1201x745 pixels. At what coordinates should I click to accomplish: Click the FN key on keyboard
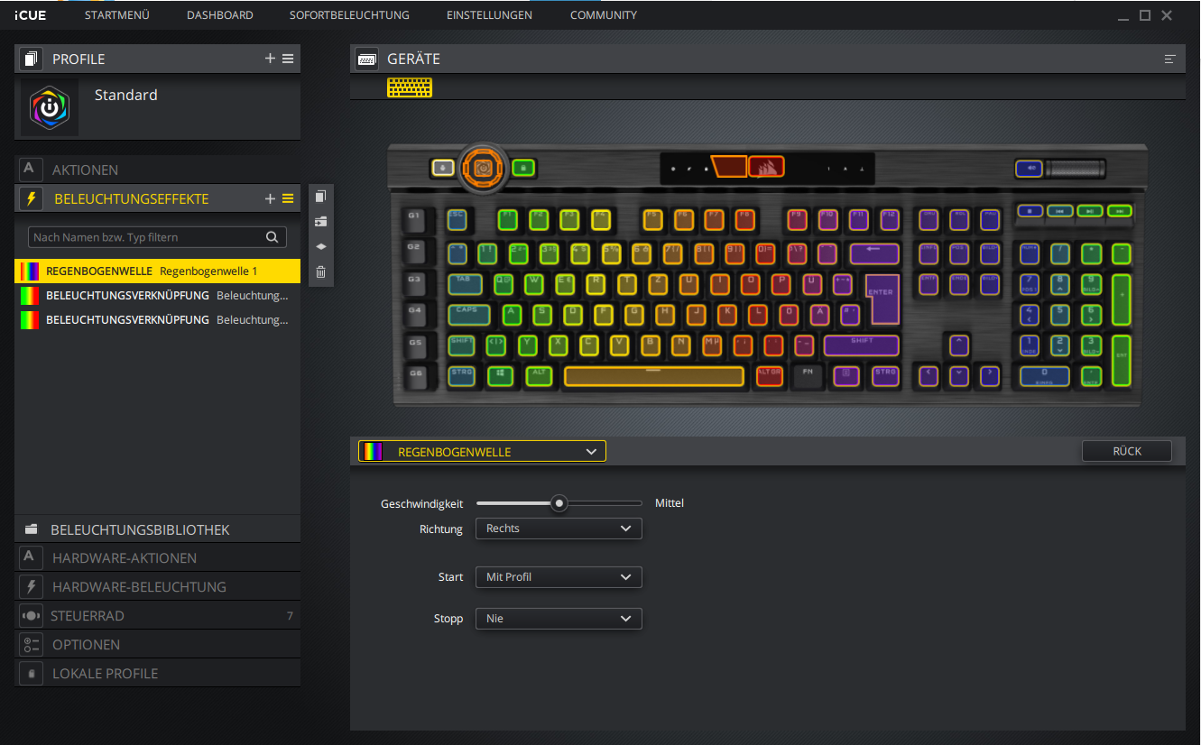808,376
